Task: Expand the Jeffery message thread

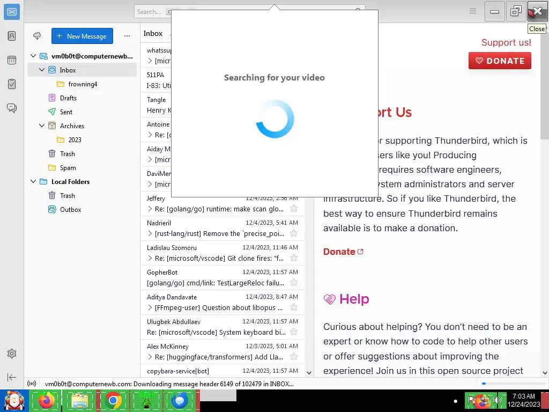Action: [150, 209]
